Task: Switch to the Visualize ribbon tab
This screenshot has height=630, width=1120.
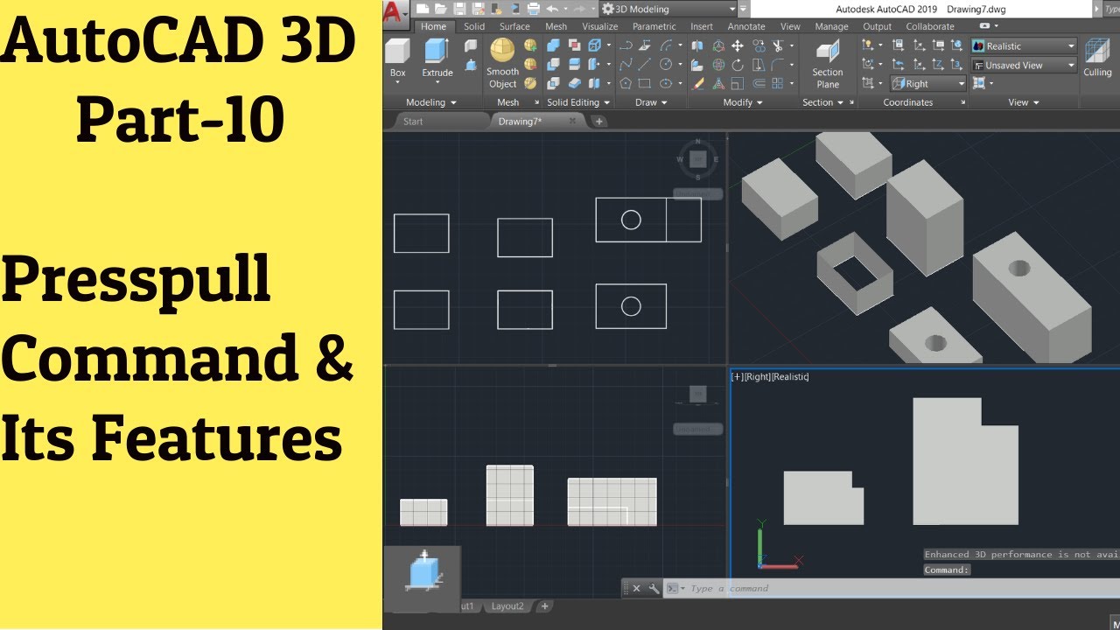Action: [600, 27]
